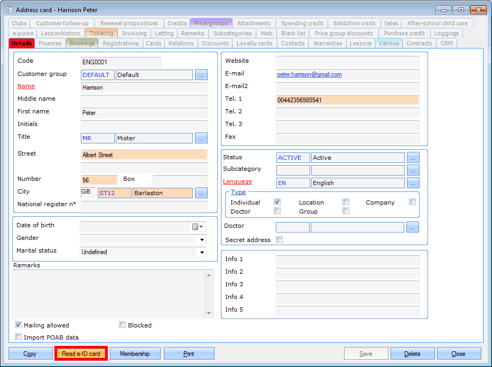The image size is (492, 367).
Task: Open the Loyalty cards tab
Action: tap(254, 43)
